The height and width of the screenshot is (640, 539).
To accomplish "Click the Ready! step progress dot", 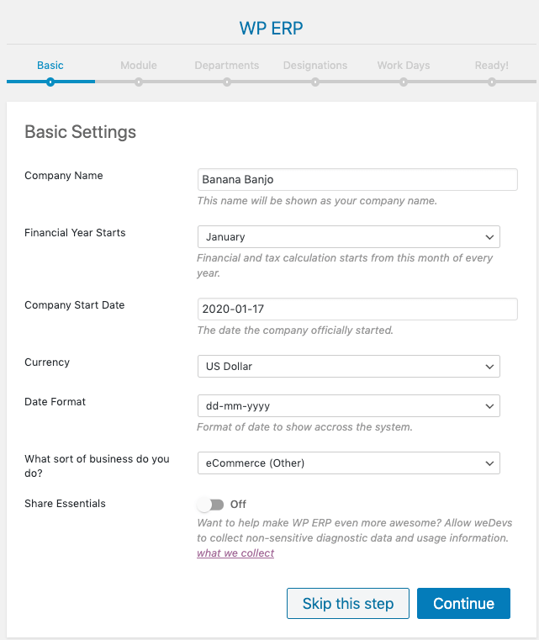I will tap(492, 82).
